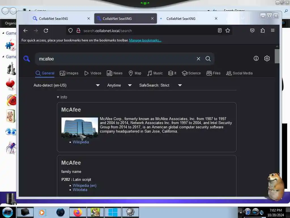
Task: Switch to Science search category
Action: (x=191, y=73)
